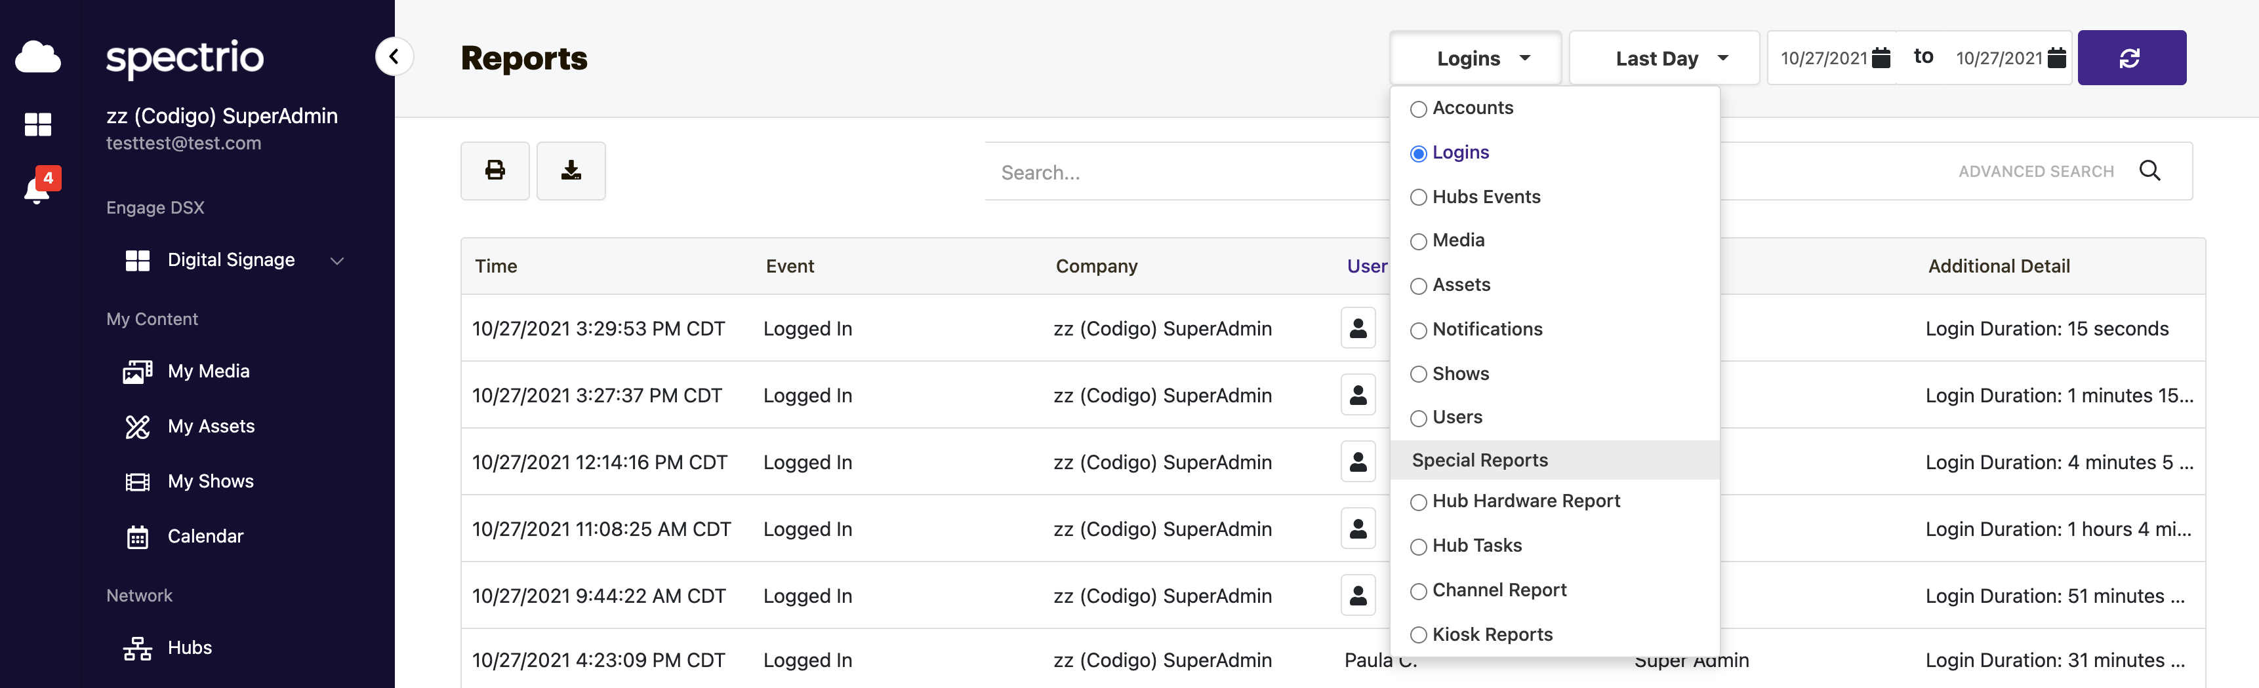Click 'Login Duration: 15 seconds' cell

(x=2046, y=329)
